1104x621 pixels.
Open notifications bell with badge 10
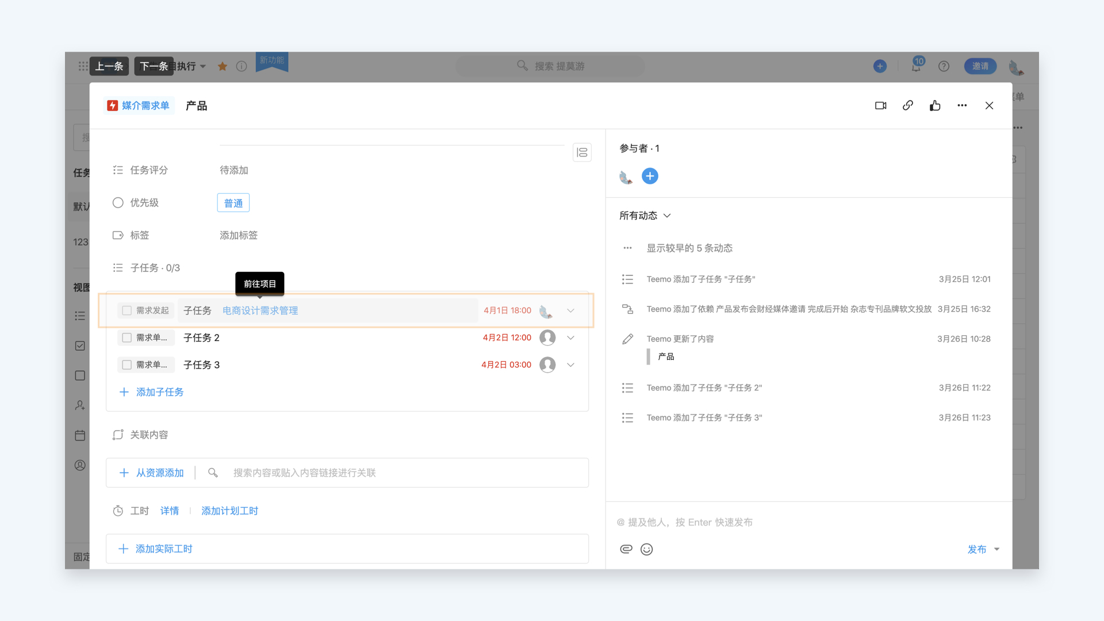[x=916, y=66]
